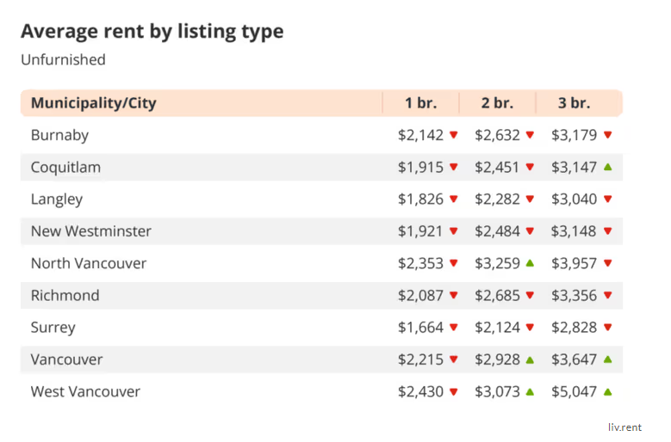
Task: Click the Unfurnished subtitle text
Action: [63, 60]
